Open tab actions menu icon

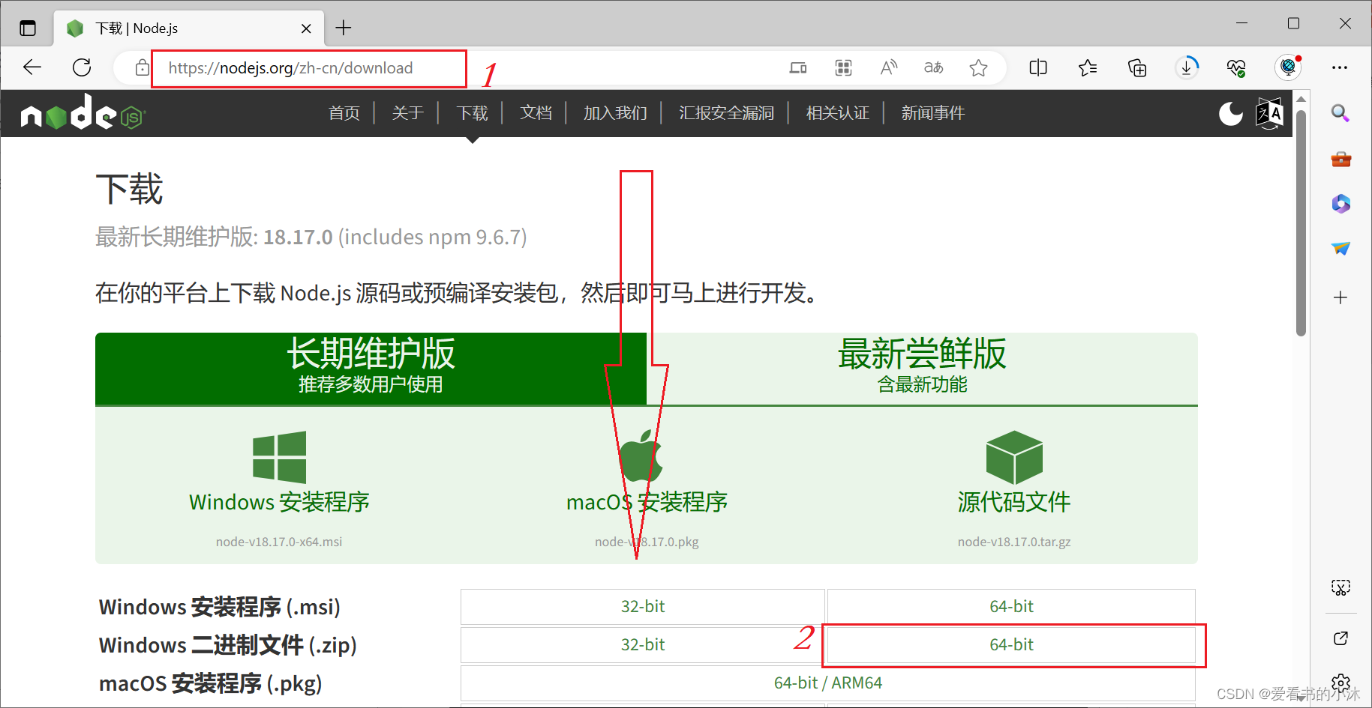coord(28,28)
